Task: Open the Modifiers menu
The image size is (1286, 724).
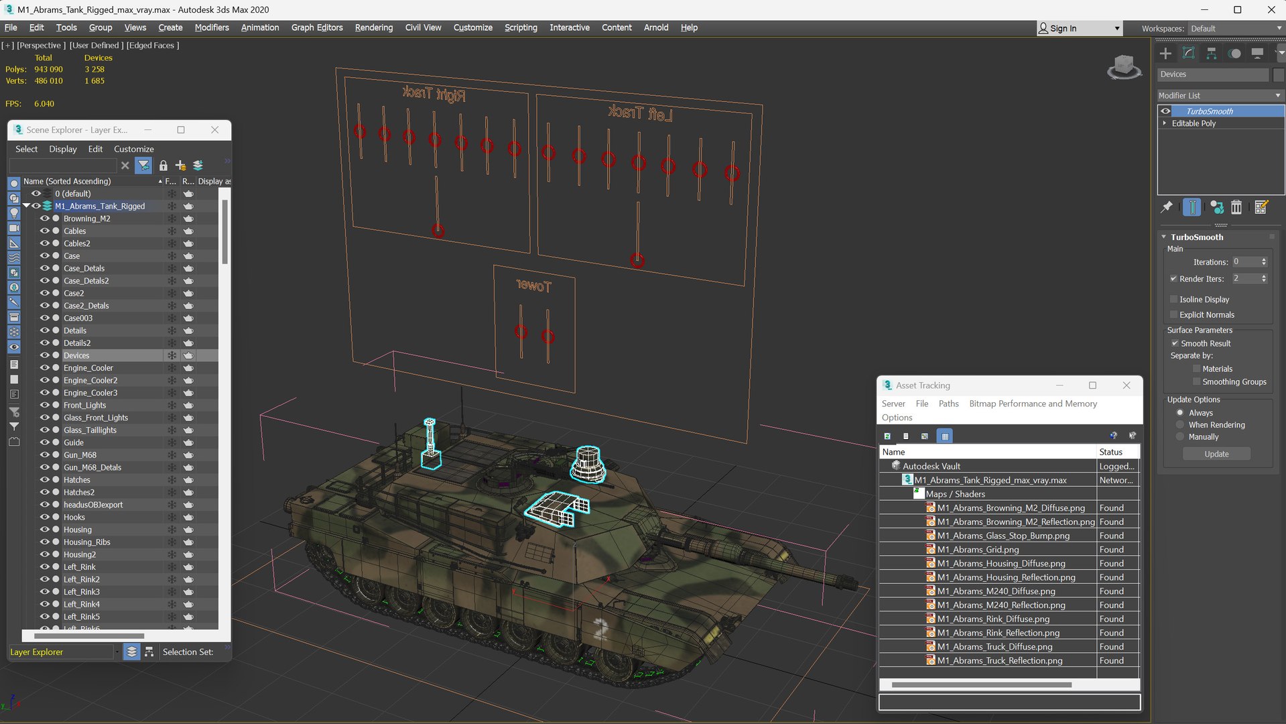Action: click(211, 27)
